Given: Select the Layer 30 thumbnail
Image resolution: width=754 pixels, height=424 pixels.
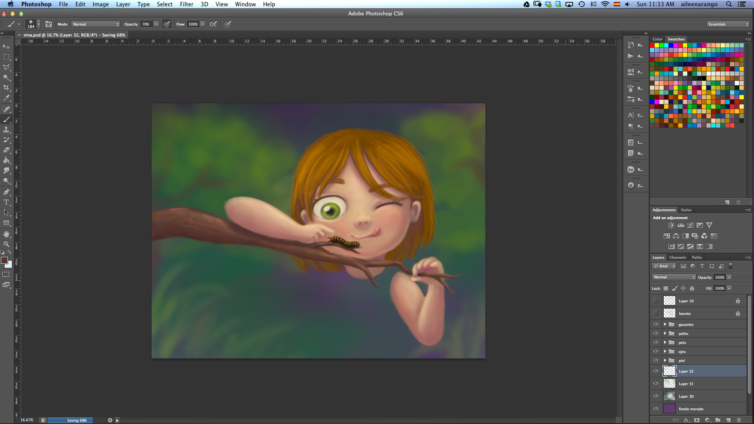Looking at the screenshot, I should pos(669,396).
